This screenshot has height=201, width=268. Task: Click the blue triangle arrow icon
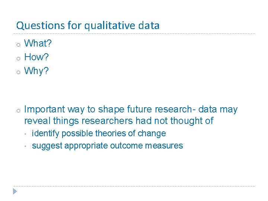point(15,191)
